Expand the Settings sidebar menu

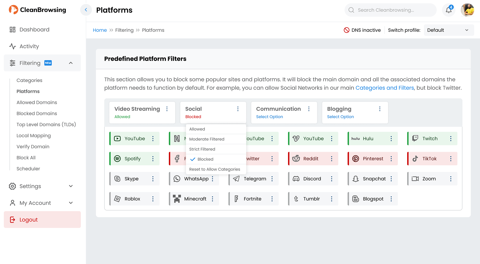(x=71, y=186)
